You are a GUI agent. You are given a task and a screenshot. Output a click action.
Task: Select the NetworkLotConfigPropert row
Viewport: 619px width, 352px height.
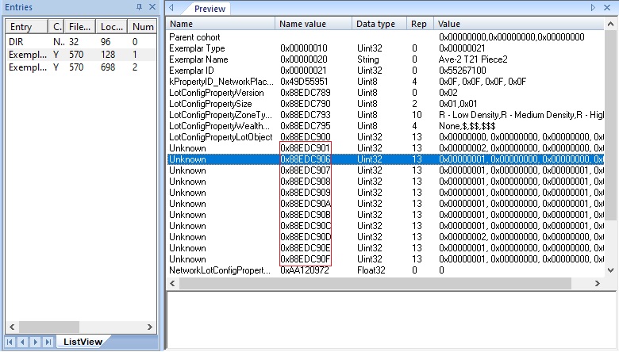(x=385, y=270)
